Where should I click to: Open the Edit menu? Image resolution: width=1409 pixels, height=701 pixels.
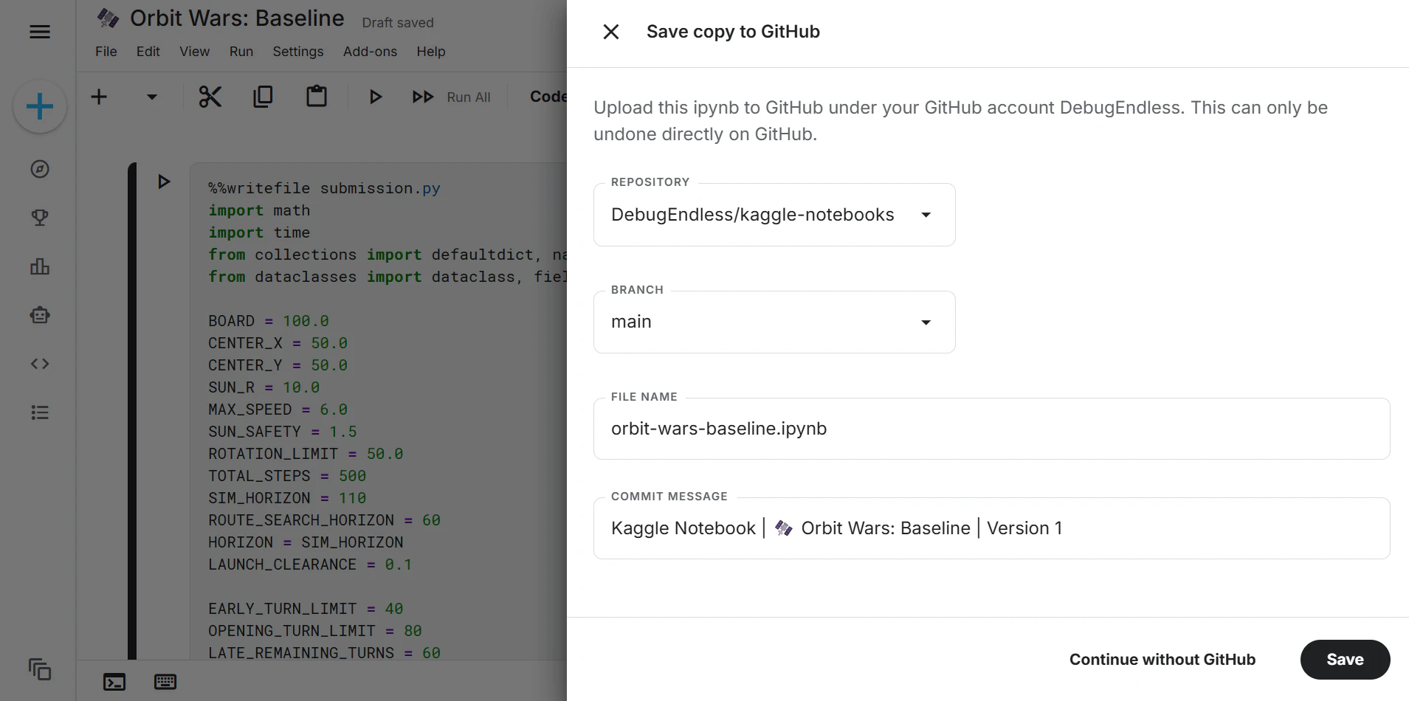tap(148, 52)
